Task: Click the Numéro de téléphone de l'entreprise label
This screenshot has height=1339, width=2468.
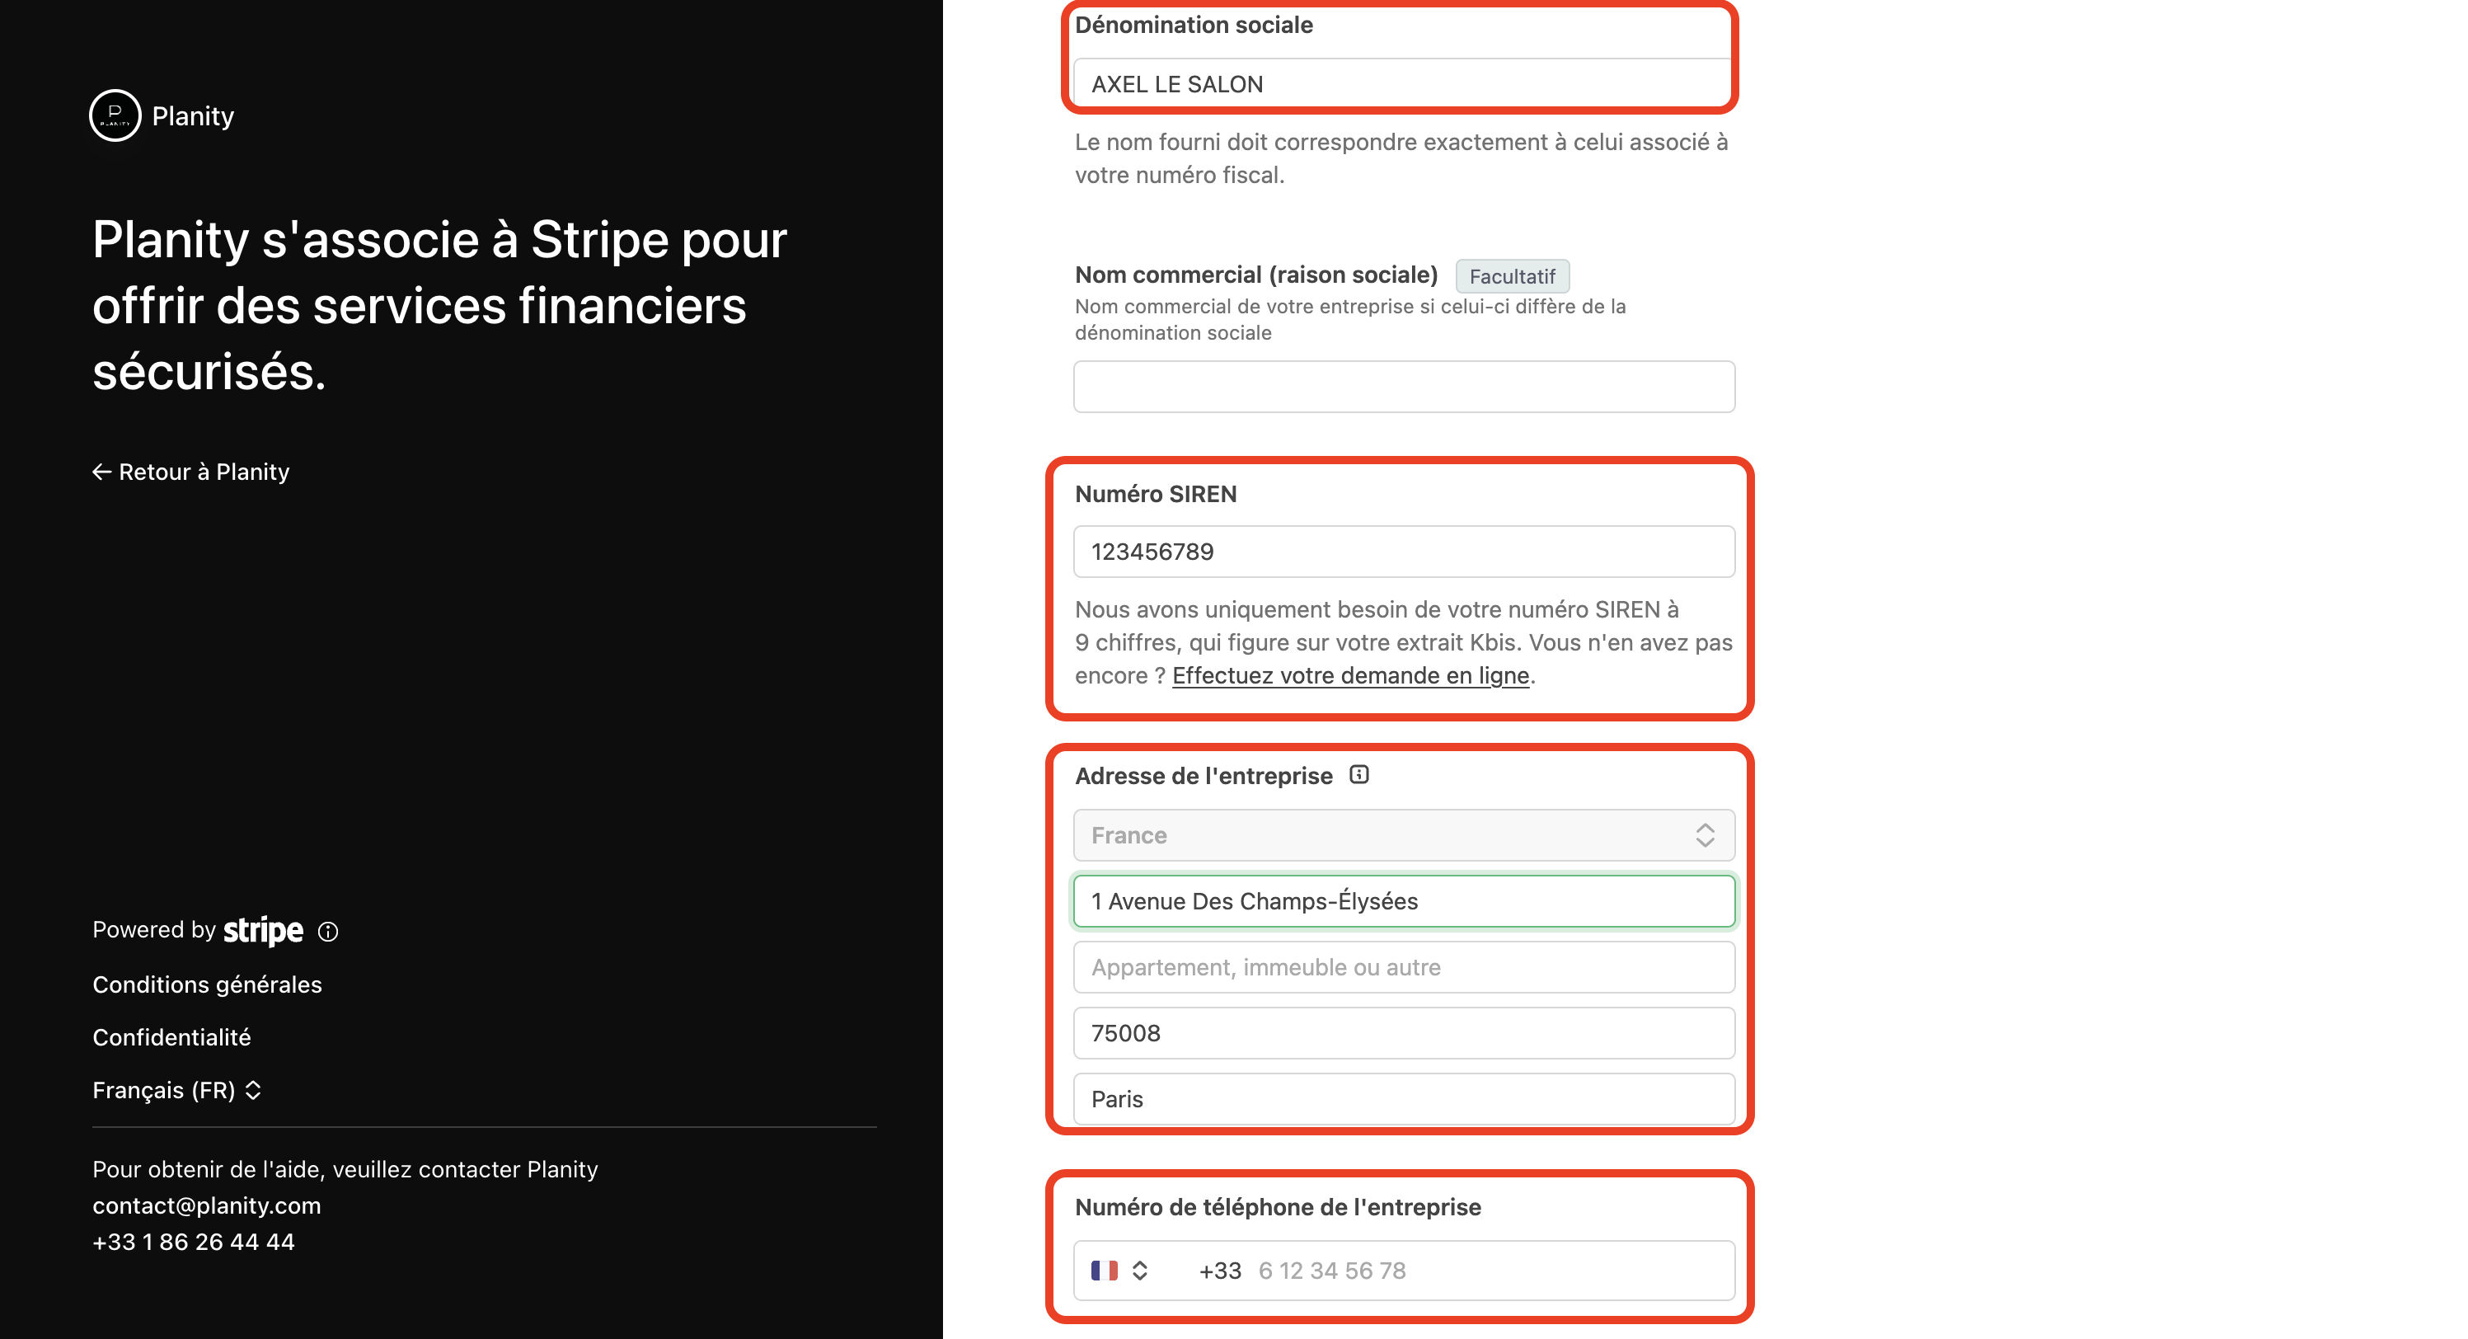Action: (x=1278, y=1208)
